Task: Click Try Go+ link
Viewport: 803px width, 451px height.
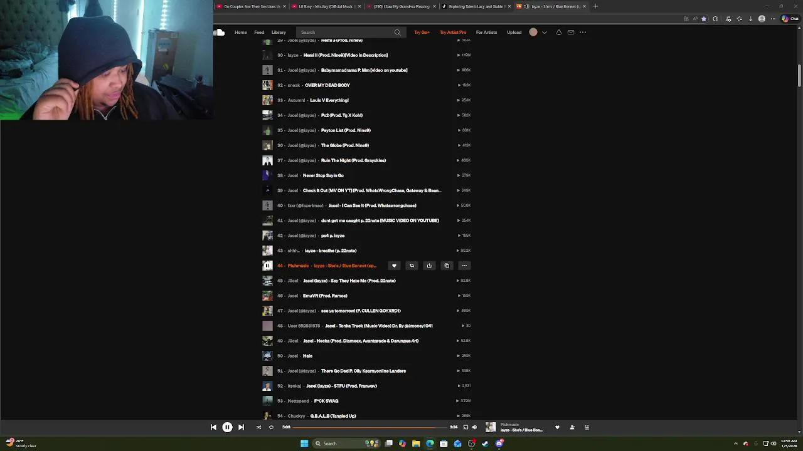Action: pyautogui.click(x=422, y=32)
